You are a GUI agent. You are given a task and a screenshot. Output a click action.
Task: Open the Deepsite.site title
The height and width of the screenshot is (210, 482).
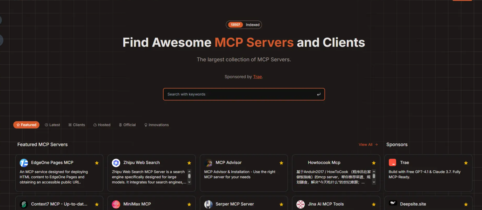click(x=413, y=204)
